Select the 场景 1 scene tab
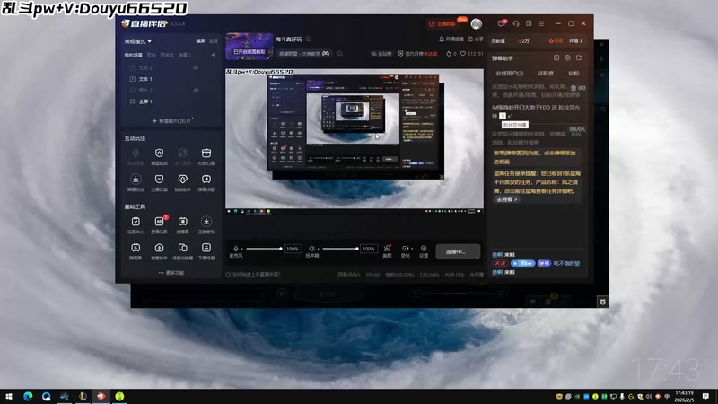Screen dimensions: 718x404 click(x=185, y=55)
